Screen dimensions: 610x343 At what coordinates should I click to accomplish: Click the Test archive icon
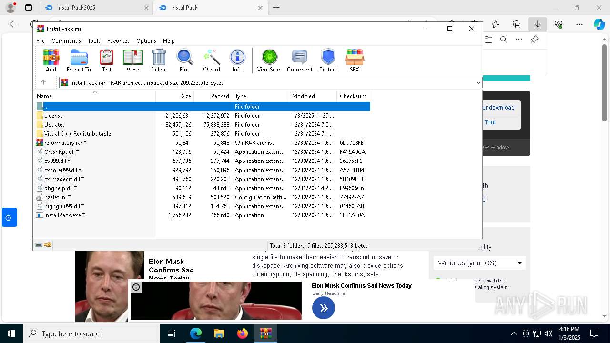(107, 61)
